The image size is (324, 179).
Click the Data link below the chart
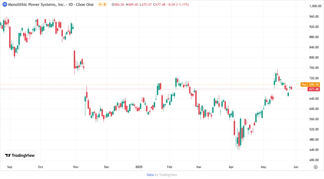click(150, 175)
